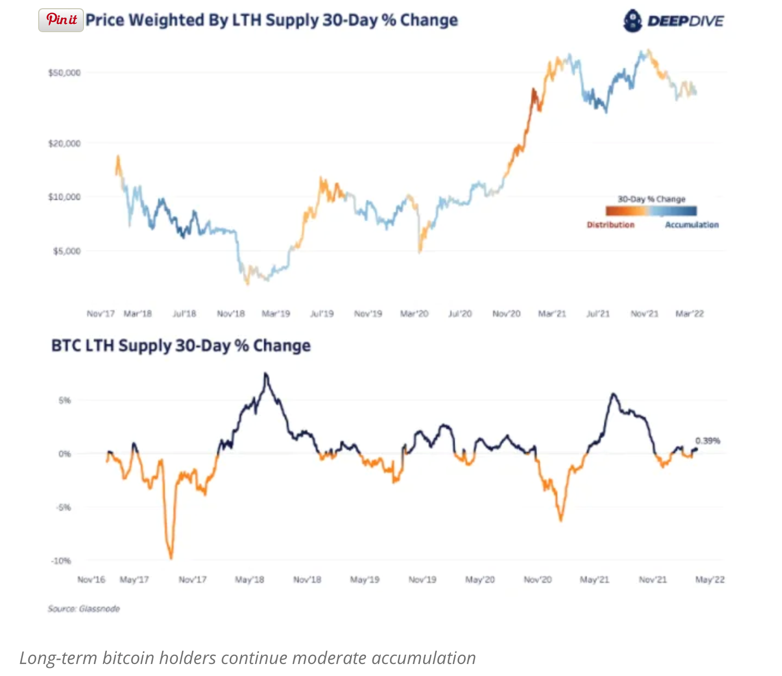Viewport: 782px width, 676px height.
Task: Click the Deep Dive diver logo icon
Action: pyautogui.click(x=633, y=21)
